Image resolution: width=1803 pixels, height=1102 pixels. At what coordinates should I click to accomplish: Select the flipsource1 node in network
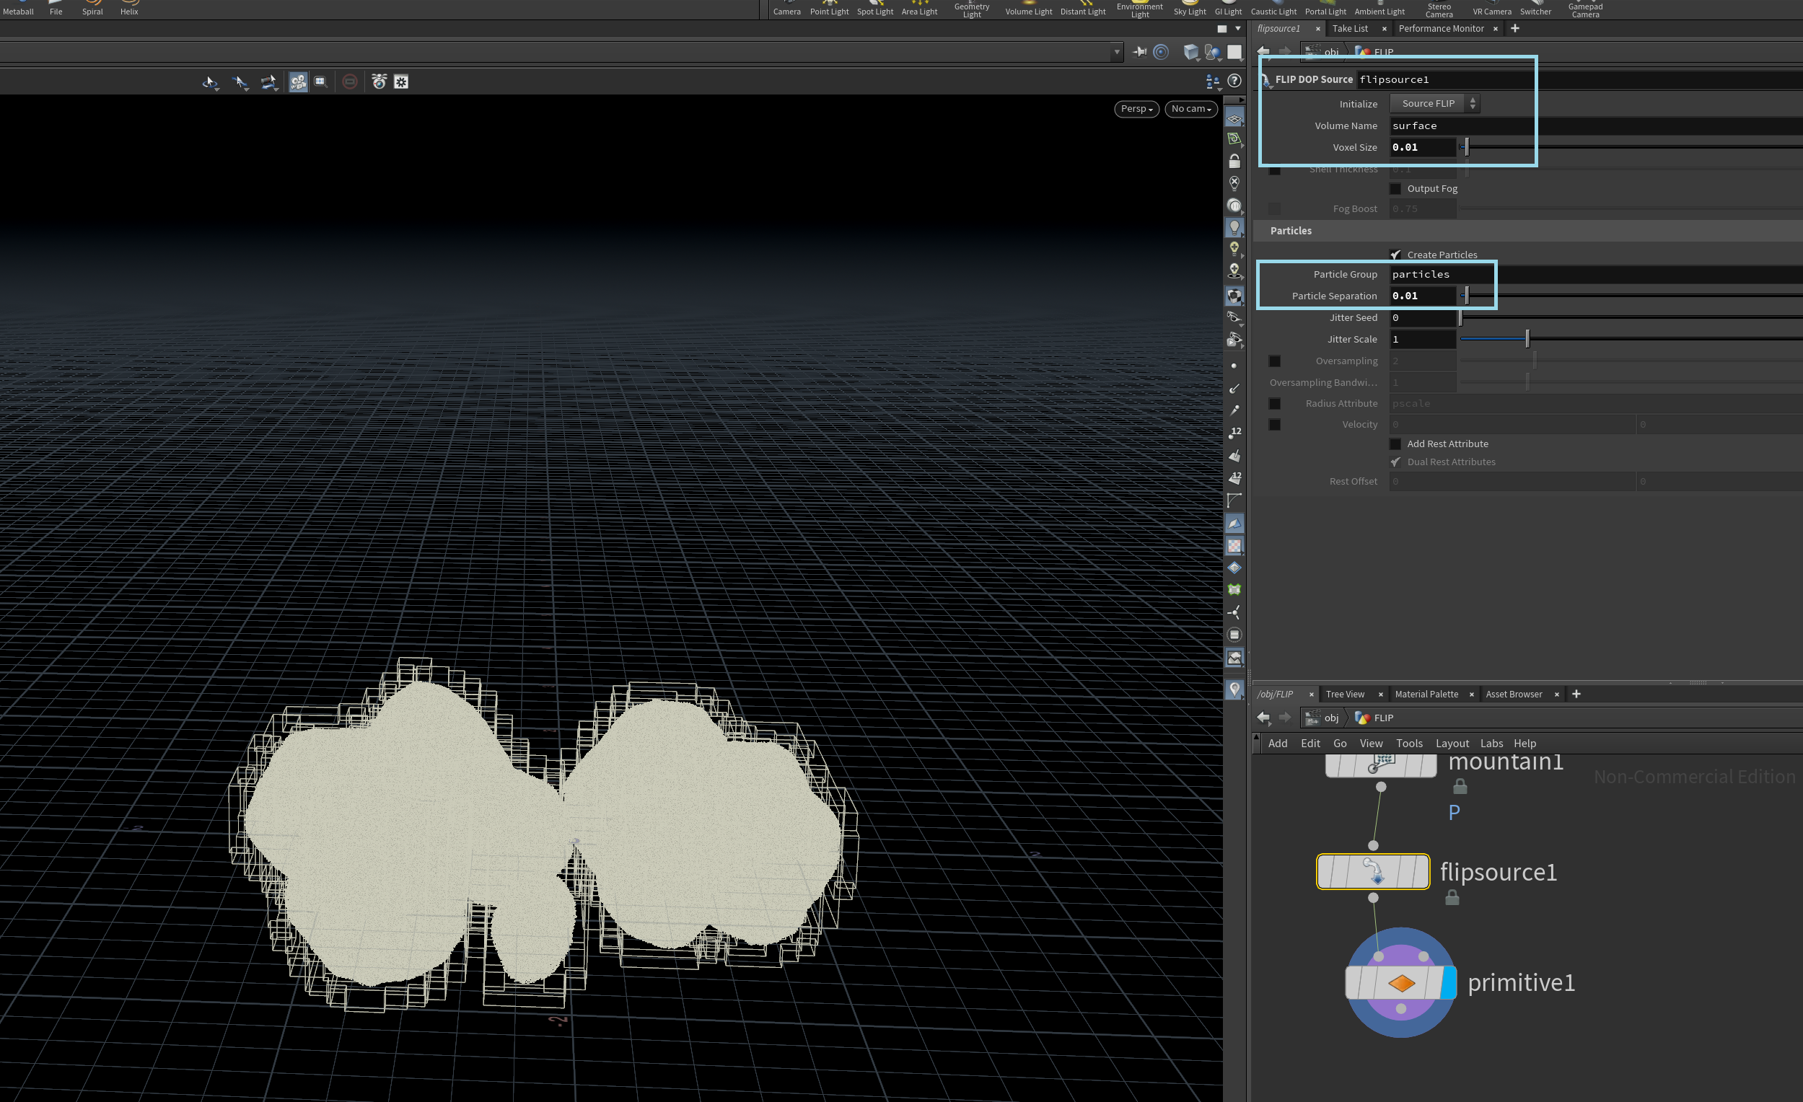coord(1372,872)
